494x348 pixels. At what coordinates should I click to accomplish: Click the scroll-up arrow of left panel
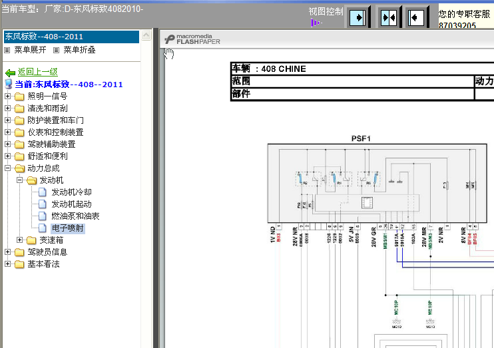(146, 35)
